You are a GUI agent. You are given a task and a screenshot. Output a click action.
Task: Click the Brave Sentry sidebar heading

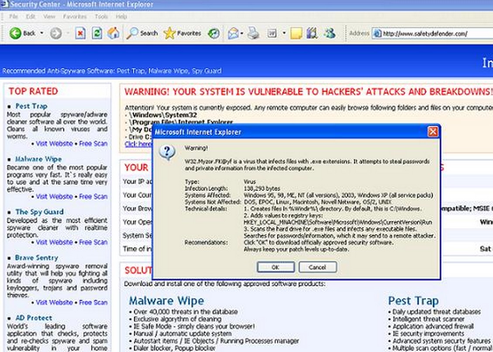click(x=37, y=258)
